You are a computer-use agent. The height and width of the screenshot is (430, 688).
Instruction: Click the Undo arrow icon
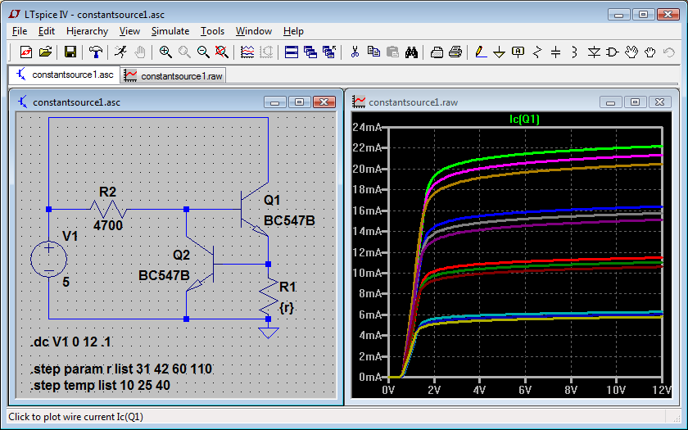click(x=669, y=52)
